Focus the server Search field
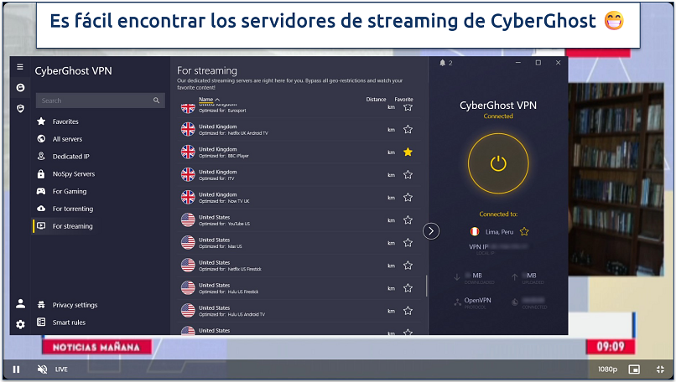The height and width of the screenshot is (382, 676). (100, 101)
